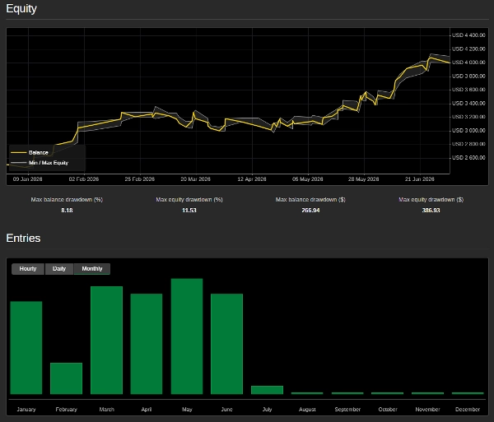This screenshot has width=494, height=422.
Task: Click the June month label
Action: click(227, 410)
